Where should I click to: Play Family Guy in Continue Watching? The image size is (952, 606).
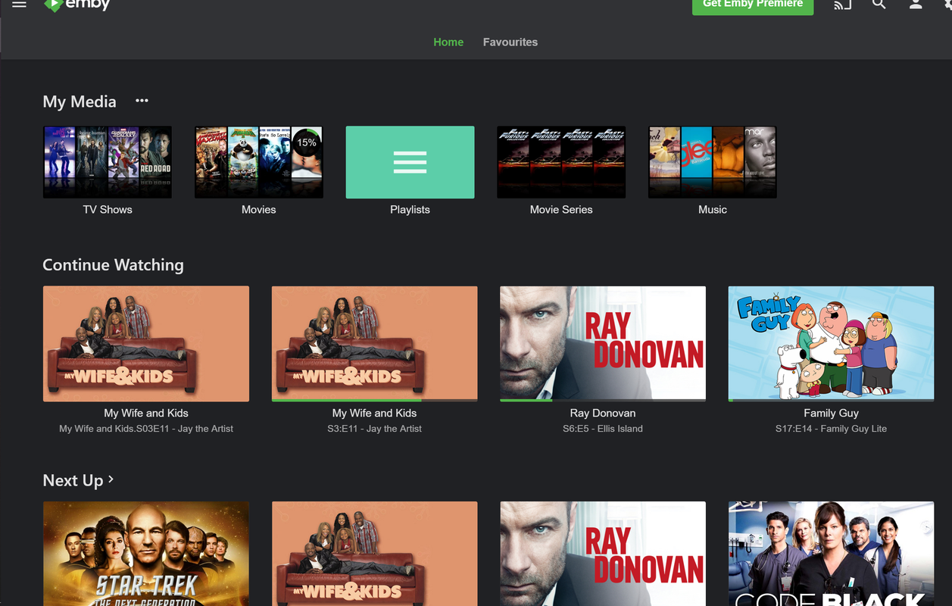[x=832, y=343]
